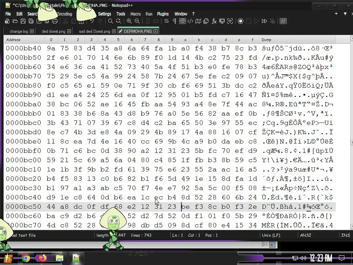353x265 pixels.
Task: Select the DERMOHA.PNG tab
Action: click(x=138, y=31)
